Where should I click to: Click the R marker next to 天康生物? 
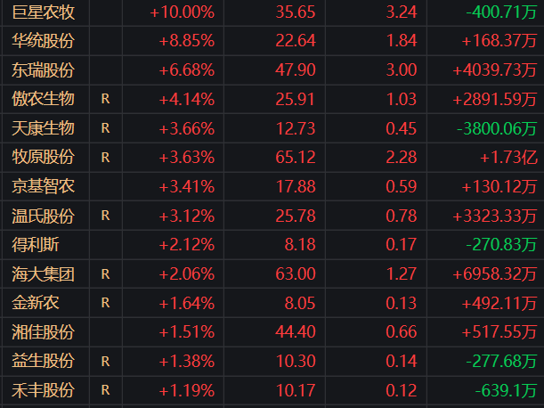click(x=105, y=128)
